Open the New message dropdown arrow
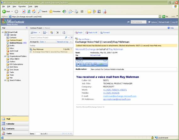This screenshot has width=179, height=140. (40, 32)
